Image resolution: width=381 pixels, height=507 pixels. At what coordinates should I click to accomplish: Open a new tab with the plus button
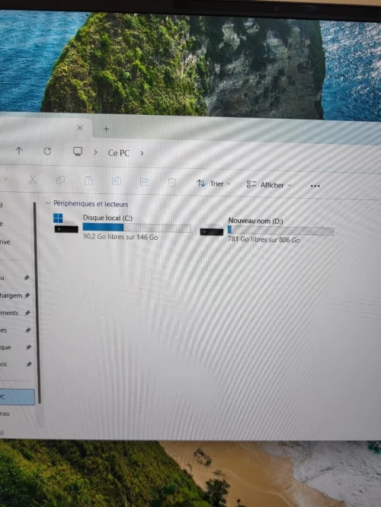106,129
